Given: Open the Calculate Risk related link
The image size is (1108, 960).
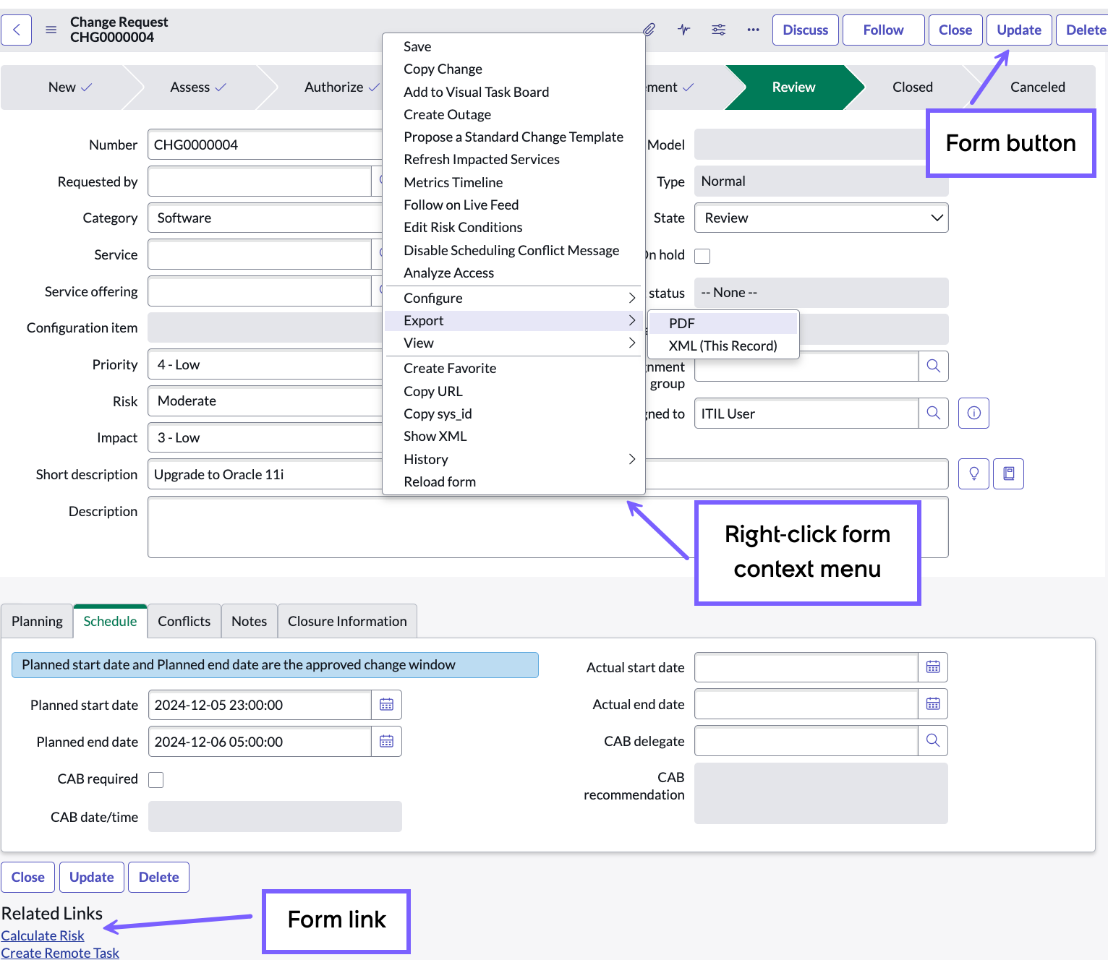Looking at the screenshot, I should (x=43, y=935).
